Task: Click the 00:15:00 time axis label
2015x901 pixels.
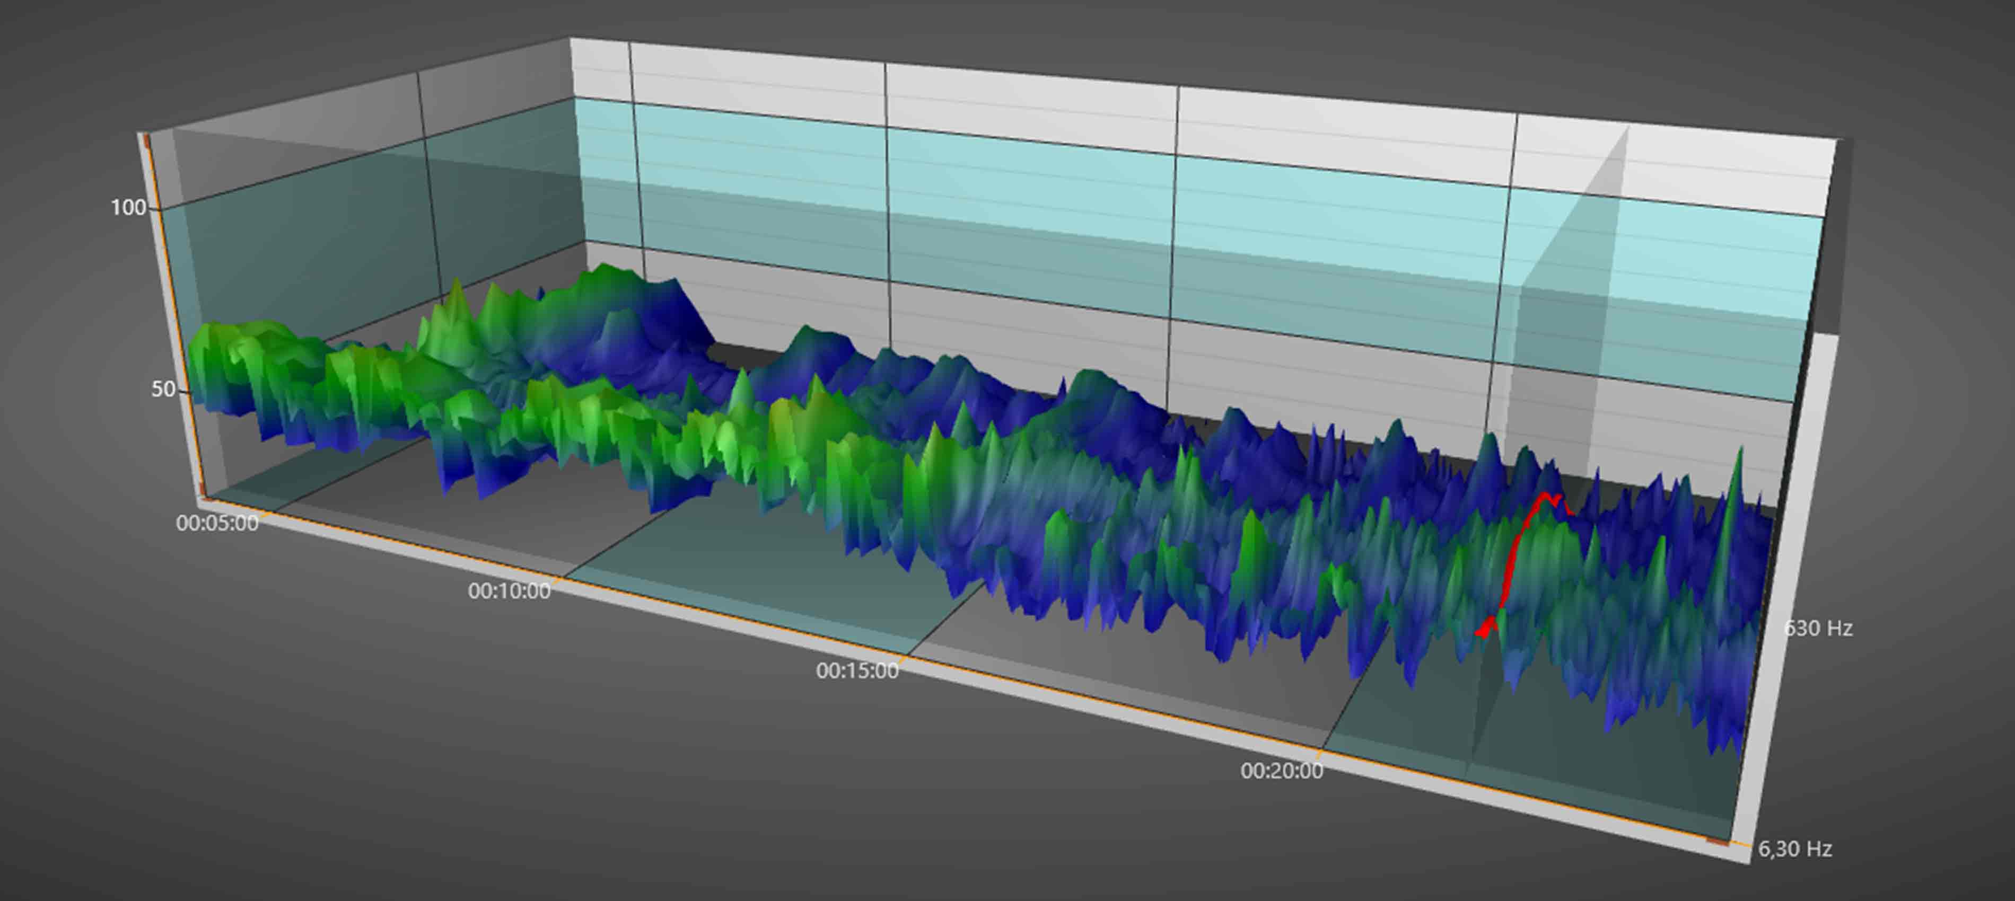Action: [x=856, y=671]
